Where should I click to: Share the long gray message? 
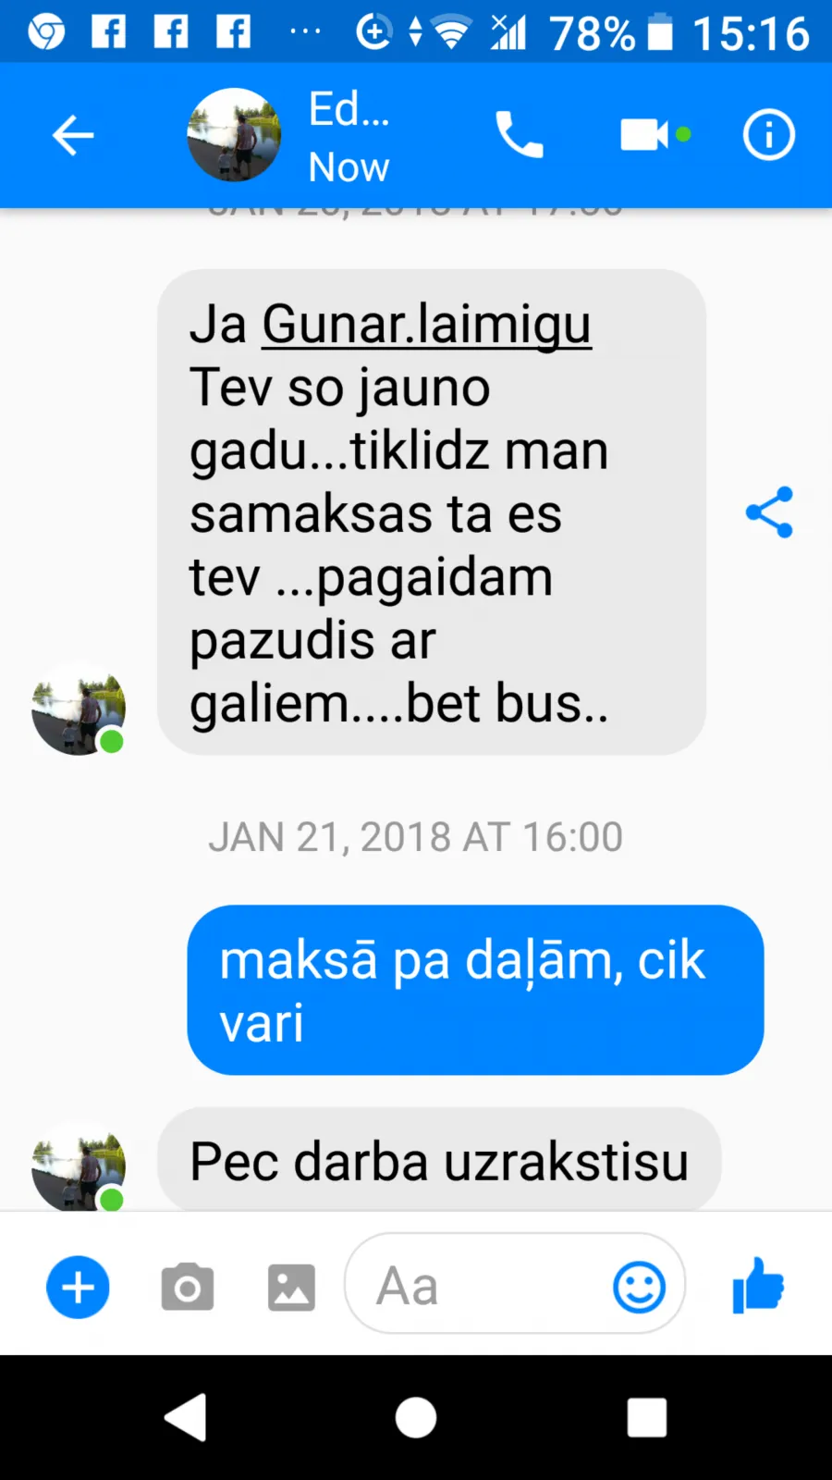769,512
